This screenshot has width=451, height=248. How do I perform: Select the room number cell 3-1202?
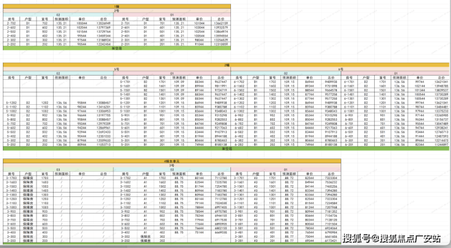click(x=125, y=199)
